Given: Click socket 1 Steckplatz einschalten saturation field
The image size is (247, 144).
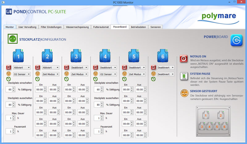Looking at the screenshot, I should click(x=11, y=89).
